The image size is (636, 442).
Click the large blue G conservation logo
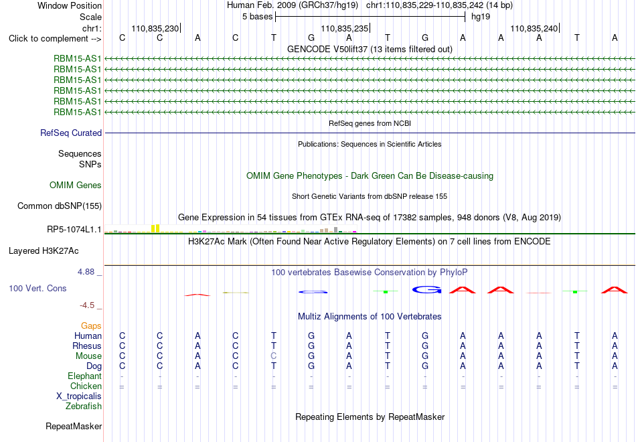coord(426,289)
